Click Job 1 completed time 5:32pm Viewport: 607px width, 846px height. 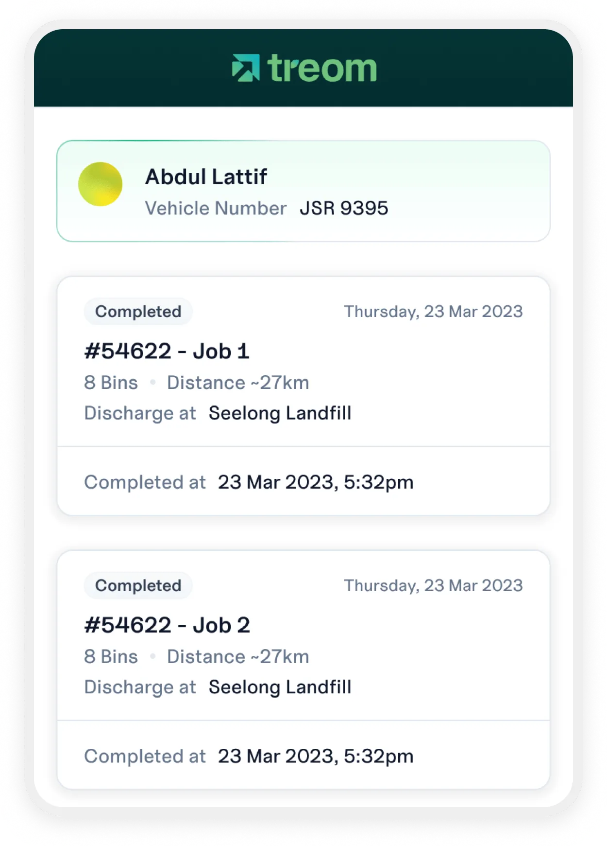(316, 482)
